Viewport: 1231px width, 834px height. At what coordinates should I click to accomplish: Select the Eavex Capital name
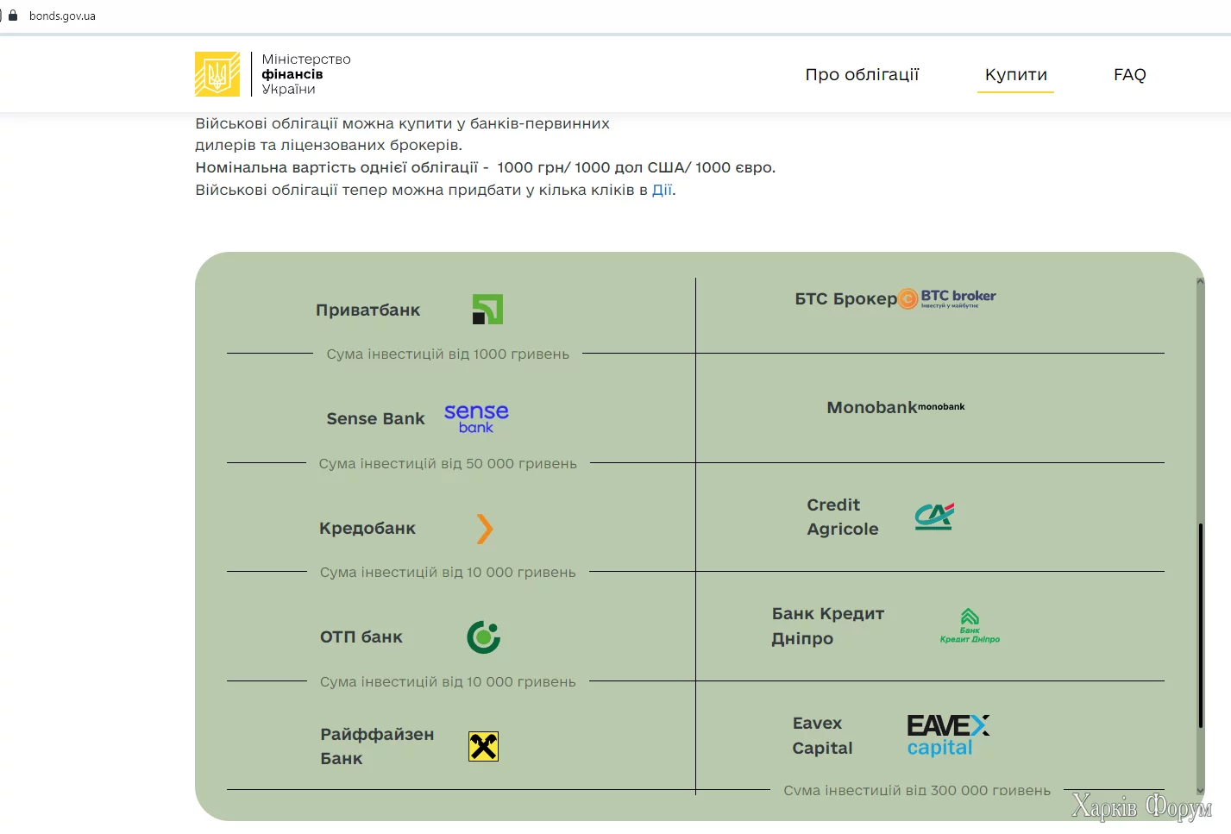[822, 736]
